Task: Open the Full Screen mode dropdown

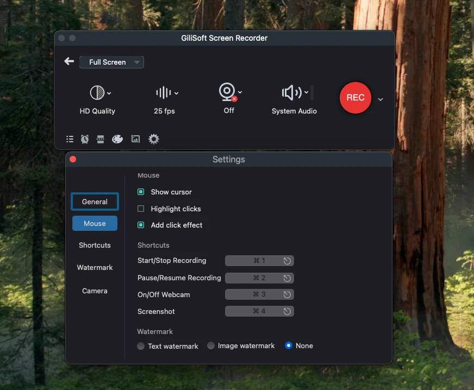Action: (111, 62)
